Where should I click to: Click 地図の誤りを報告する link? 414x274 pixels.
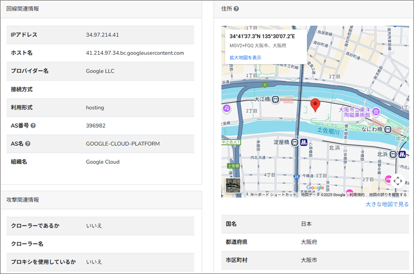point(388,195)
